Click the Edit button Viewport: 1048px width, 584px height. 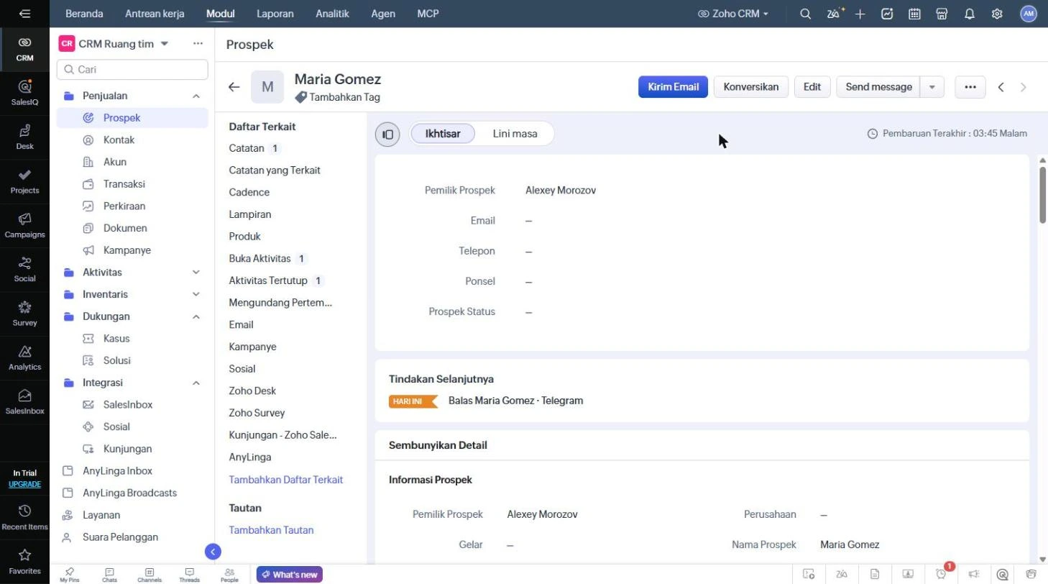812,87
